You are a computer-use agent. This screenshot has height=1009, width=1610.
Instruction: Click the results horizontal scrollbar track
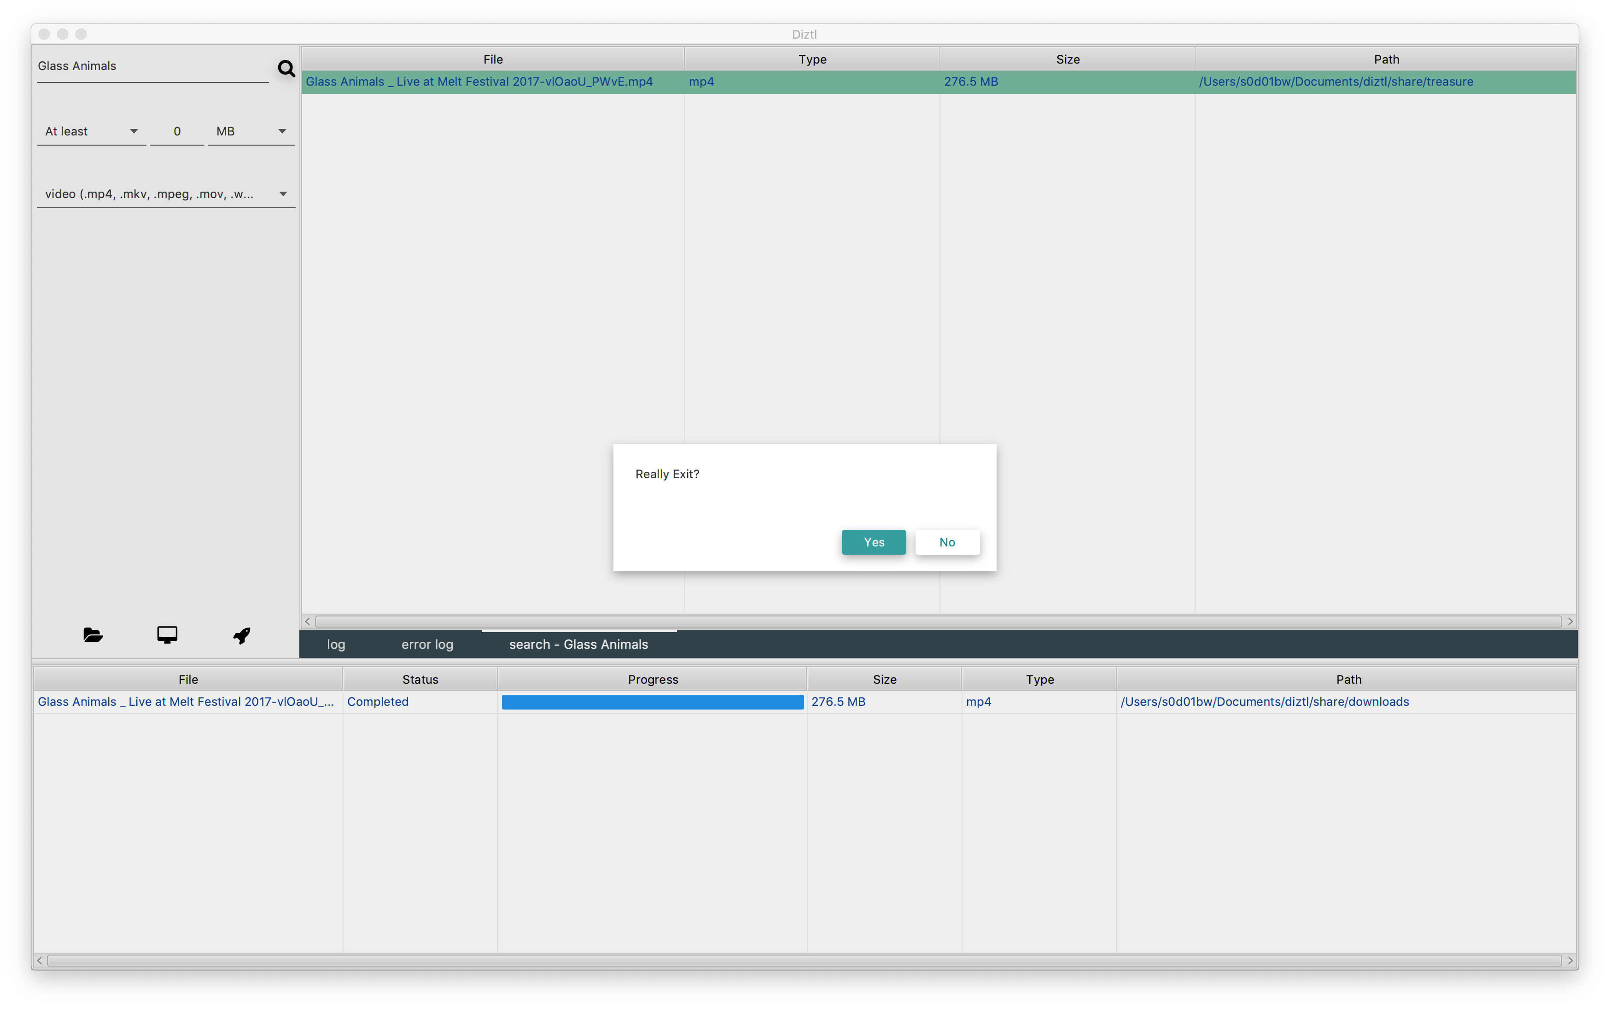point(939,621)
